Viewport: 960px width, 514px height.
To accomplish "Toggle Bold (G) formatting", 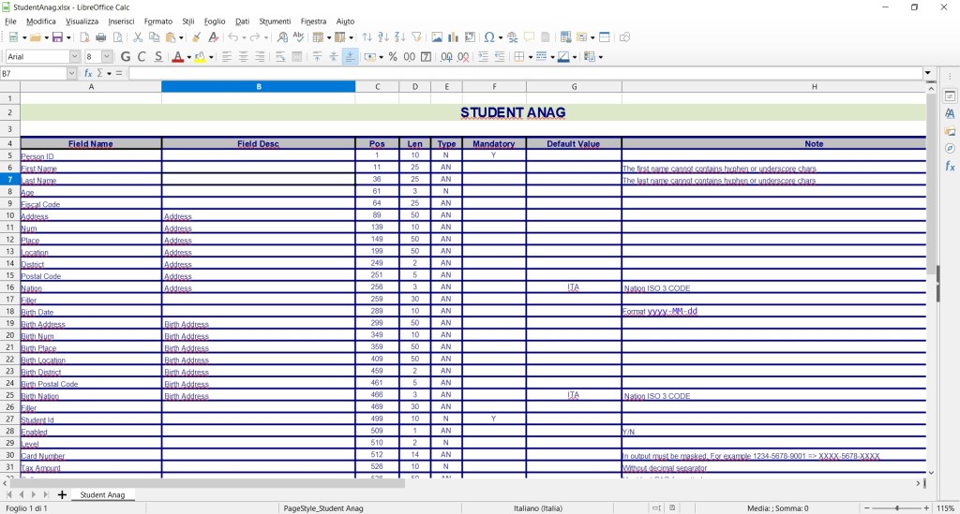I will (126, 57).
